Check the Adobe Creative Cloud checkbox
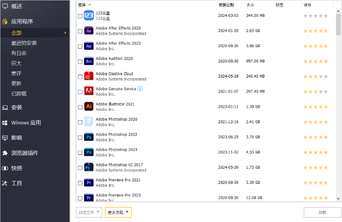342x222 pixels. pyautogui.click(x=80, y=77)
